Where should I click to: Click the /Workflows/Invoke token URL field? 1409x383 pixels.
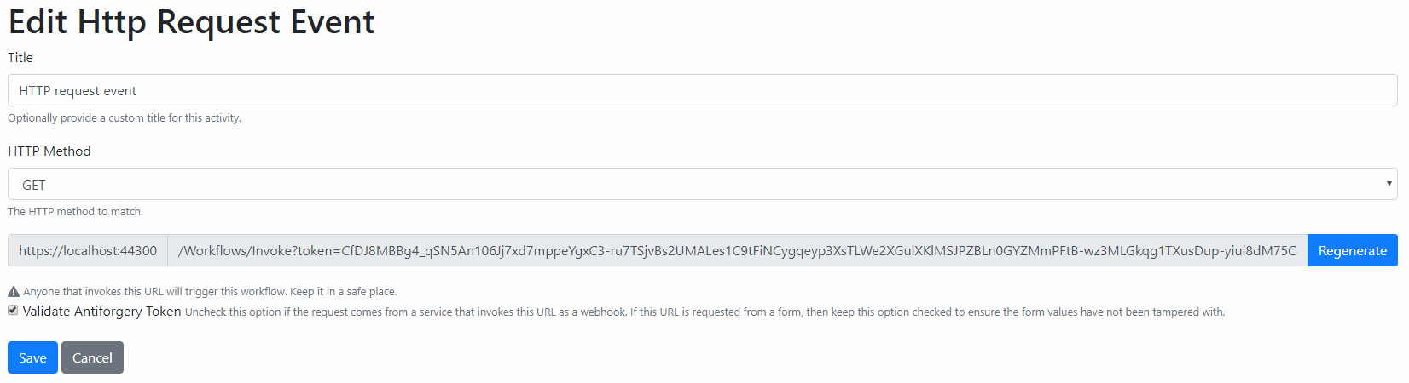click(738, 250)
